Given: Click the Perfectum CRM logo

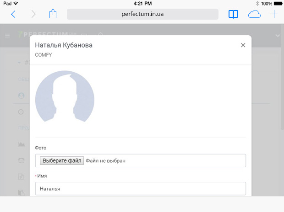Looking at the screenshot, I should (47, 34).
